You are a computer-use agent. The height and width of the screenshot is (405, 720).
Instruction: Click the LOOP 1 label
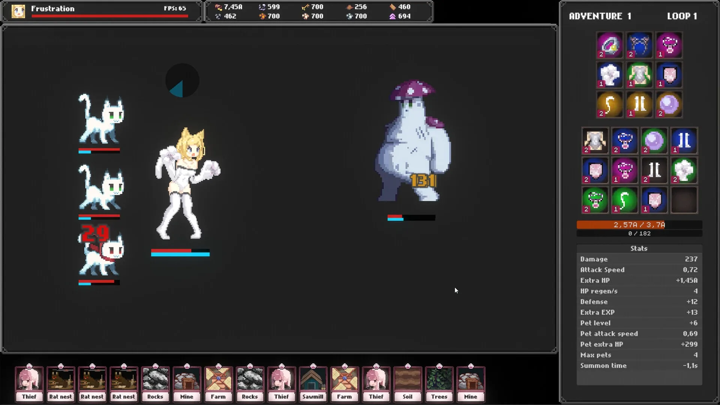[682, 16]
